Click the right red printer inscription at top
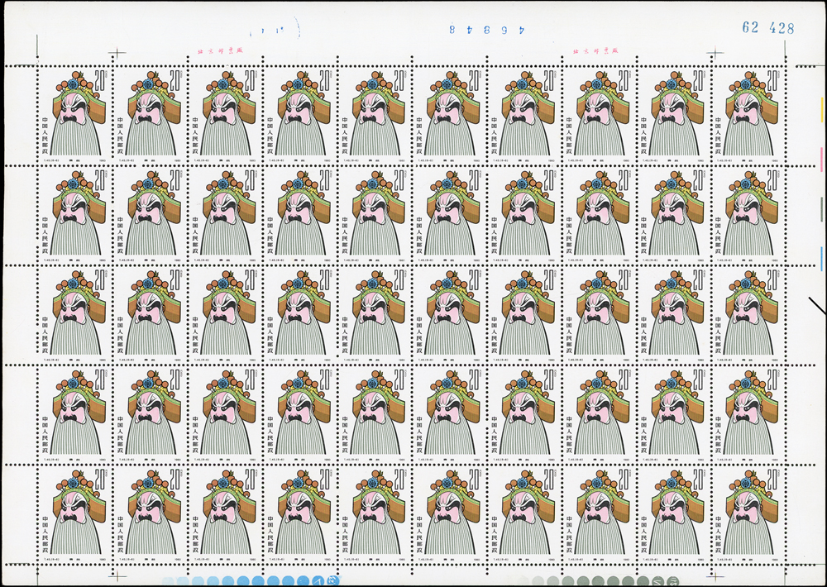The image size is (827, 587). click(595, 50)
